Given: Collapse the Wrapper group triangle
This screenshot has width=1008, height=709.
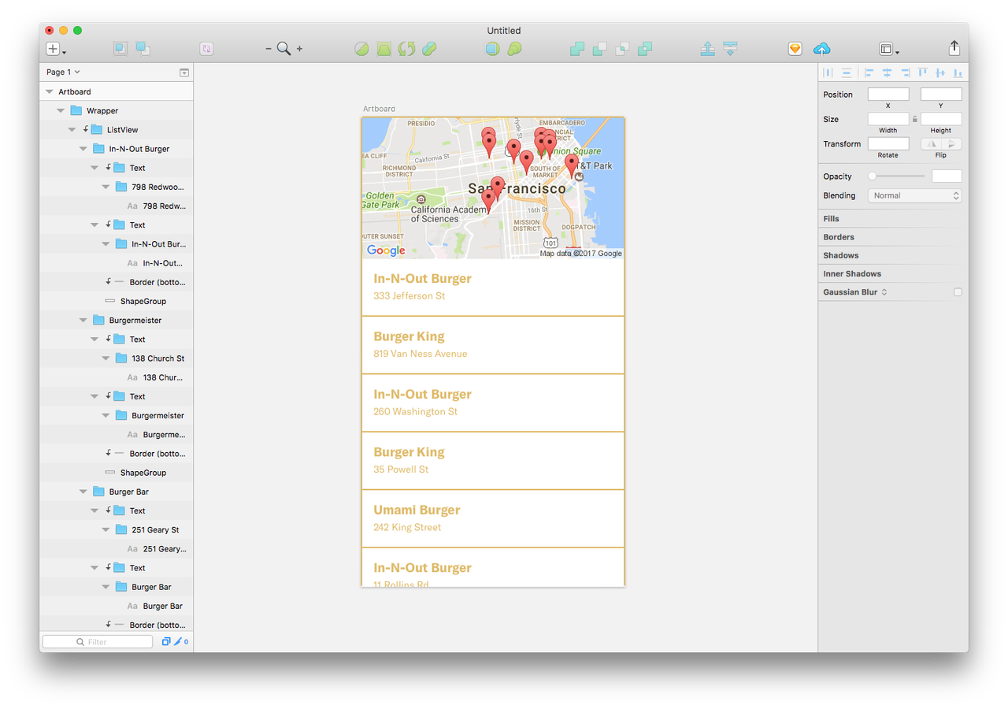Looking at the screenshot, I should [x=61, y=111].
